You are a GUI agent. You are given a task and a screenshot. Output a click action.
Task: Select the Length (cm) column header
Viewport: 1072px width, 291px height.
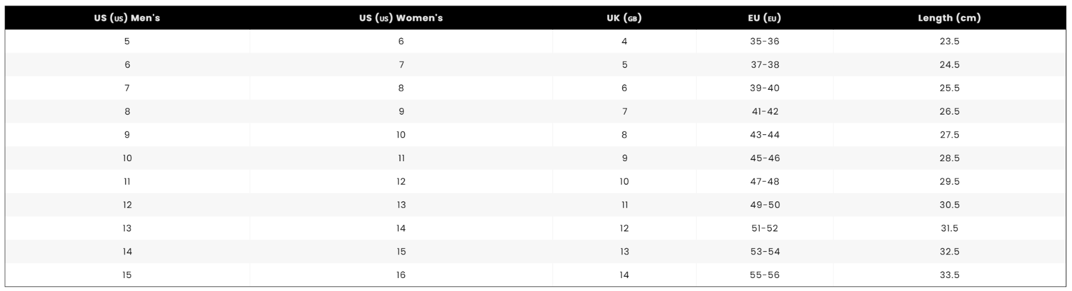coord(949,18)
